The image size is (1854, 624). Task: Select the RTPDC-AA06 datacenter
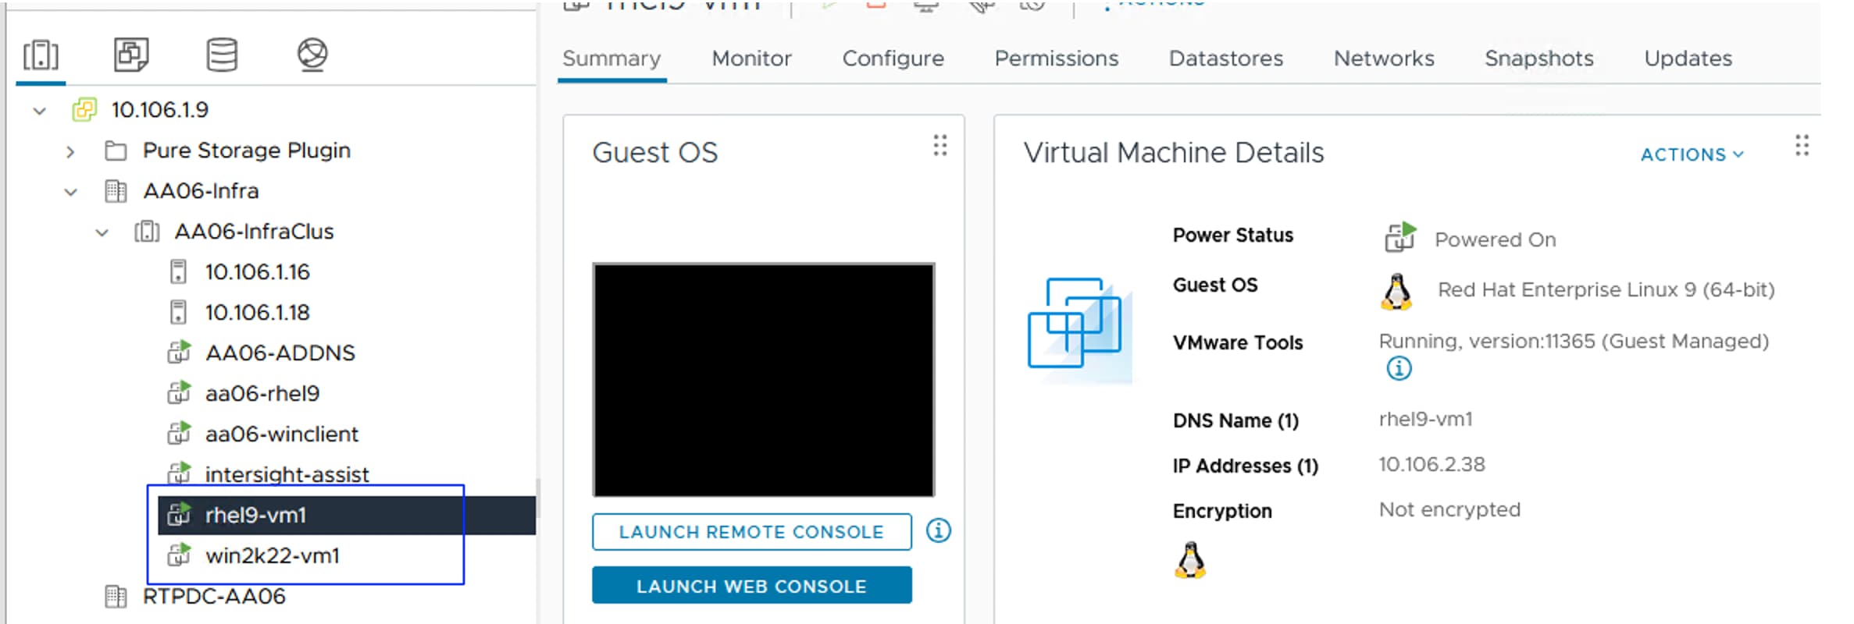214,597
